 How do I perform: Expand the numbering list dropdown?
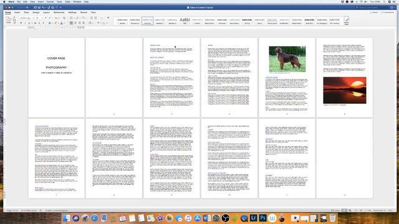tap(80, 18)
